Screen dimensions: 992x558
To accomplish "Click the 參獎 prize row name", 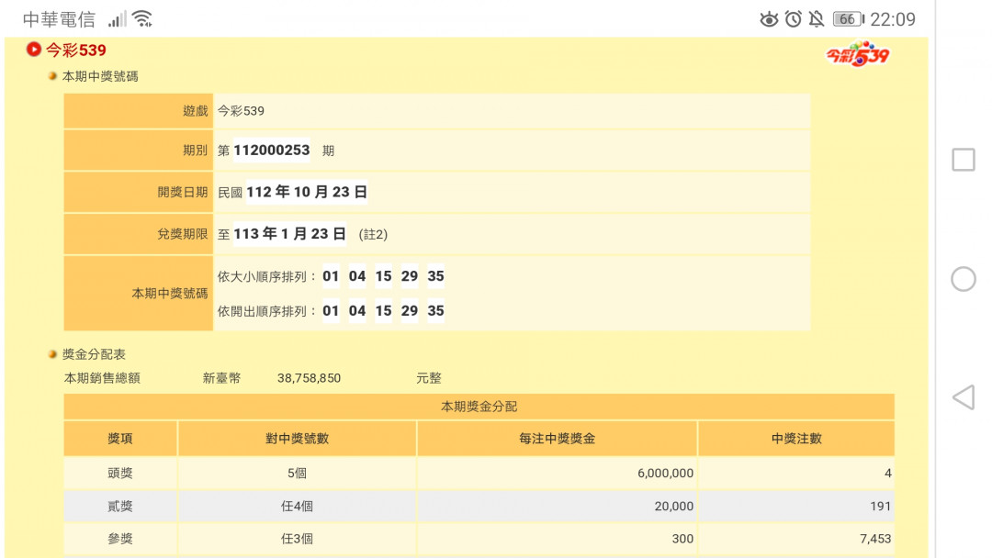I will coord(120,539).
